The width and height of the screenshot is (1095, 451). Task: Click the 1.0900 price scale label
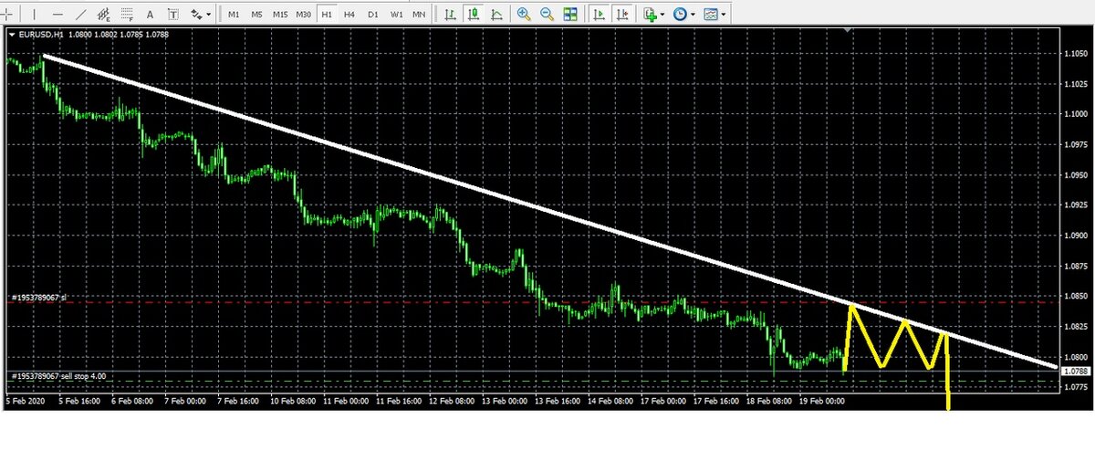click(x=1075, y=236)
